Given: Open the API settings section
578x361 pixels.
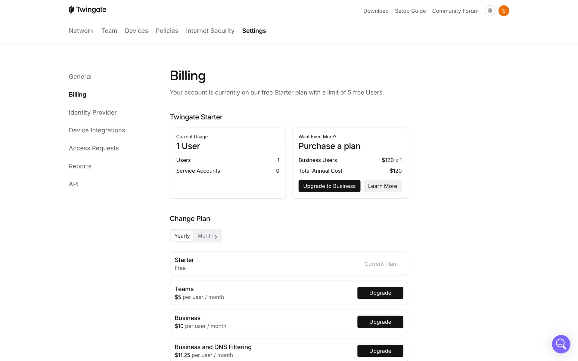Looking at the screenshot, I should 74,184.
